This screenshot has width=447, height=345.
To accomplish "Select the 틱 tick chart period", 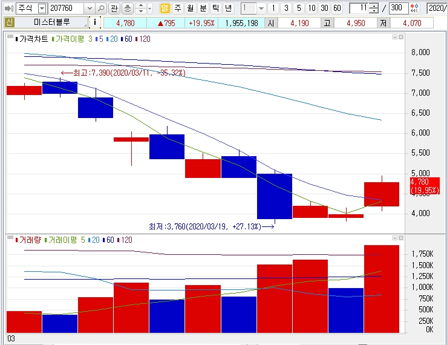I will [215, 8].
